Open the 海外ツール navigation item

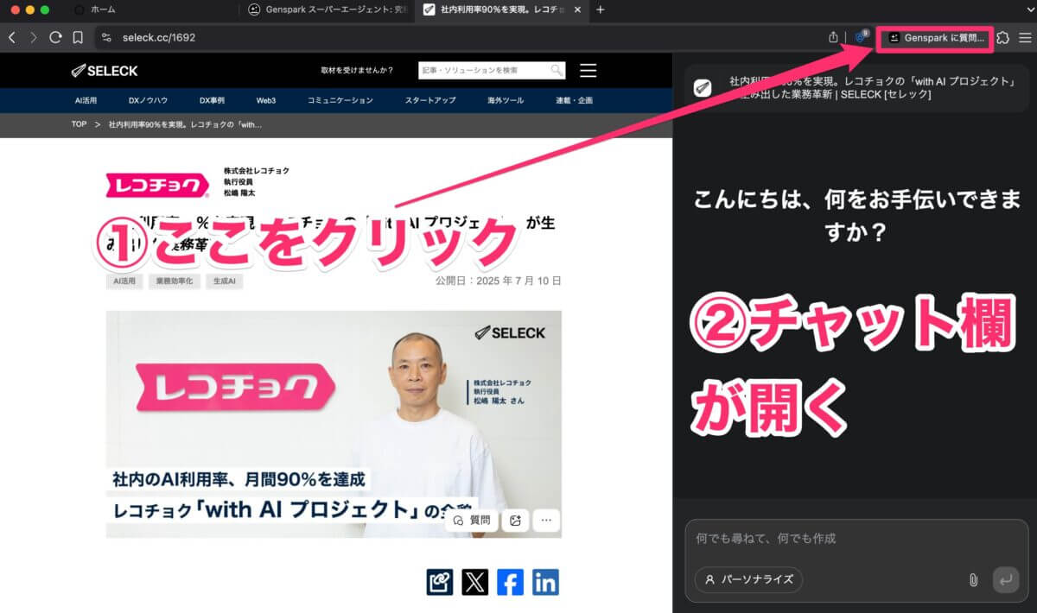pyautogui.click(x=506, y=100)
